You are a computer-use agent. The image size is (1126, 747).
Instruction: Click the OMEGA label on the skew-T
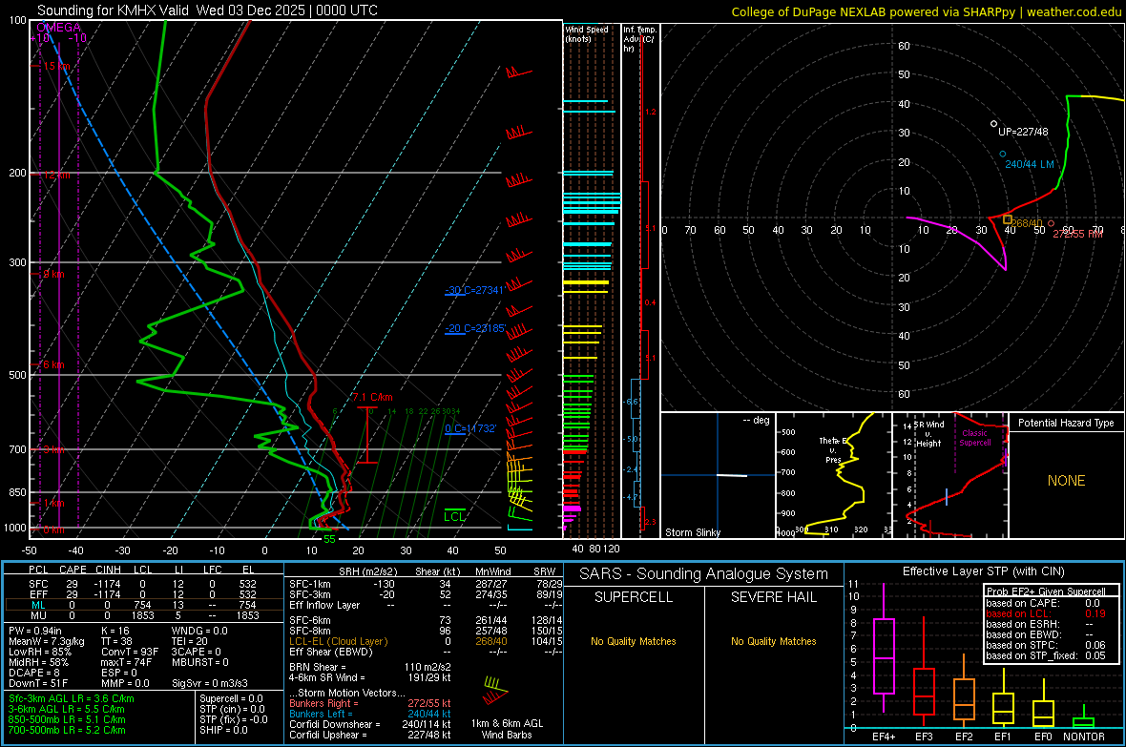[x=58, y=28]
